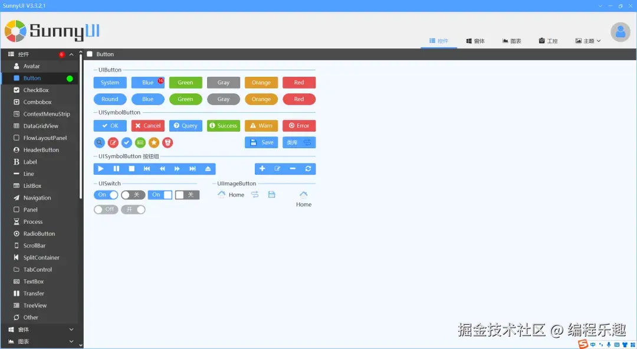637x349 pixels.
Task: Click the round red edit symbol button
Action: 113,142
